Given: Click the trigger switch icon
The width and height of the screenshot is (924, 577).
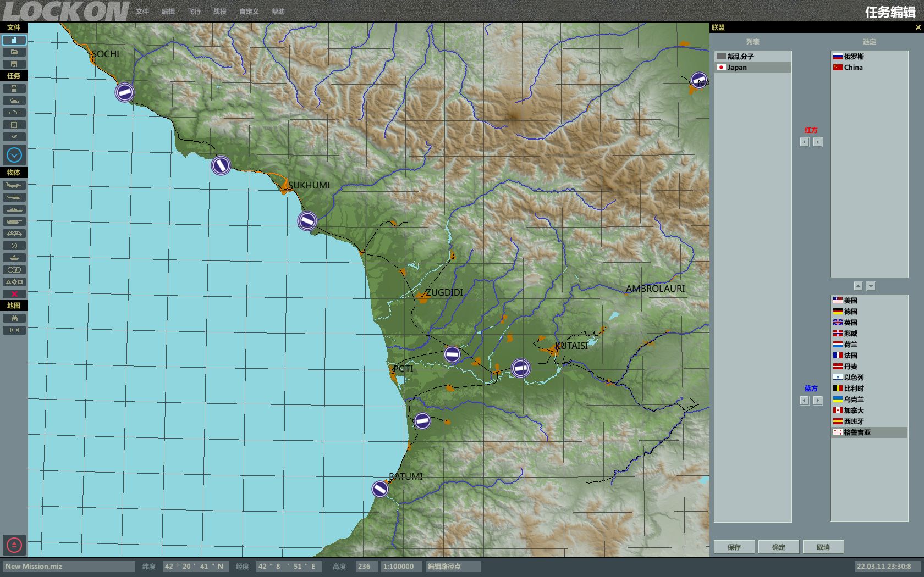Looking at the screenshot, I should (14, 113).
